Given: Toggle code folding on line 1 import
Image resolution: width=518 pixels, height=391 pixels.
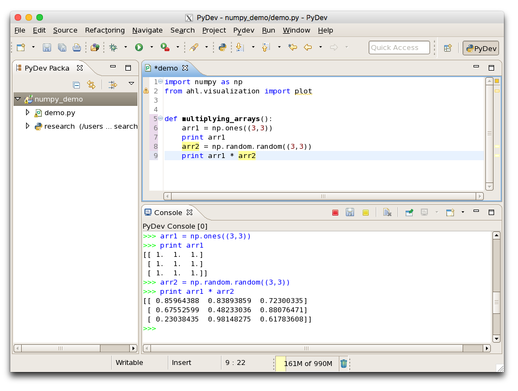Looking at the screenshot, I should (161, 81).
